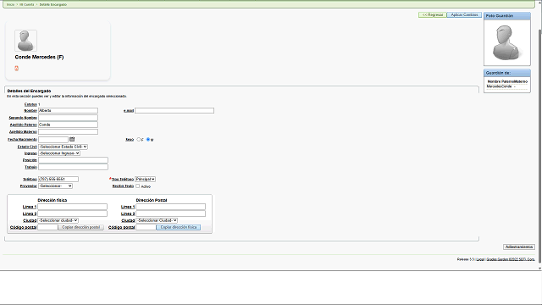
Task: Click the Copiar dirección postal button
Action: pos(81,227)
